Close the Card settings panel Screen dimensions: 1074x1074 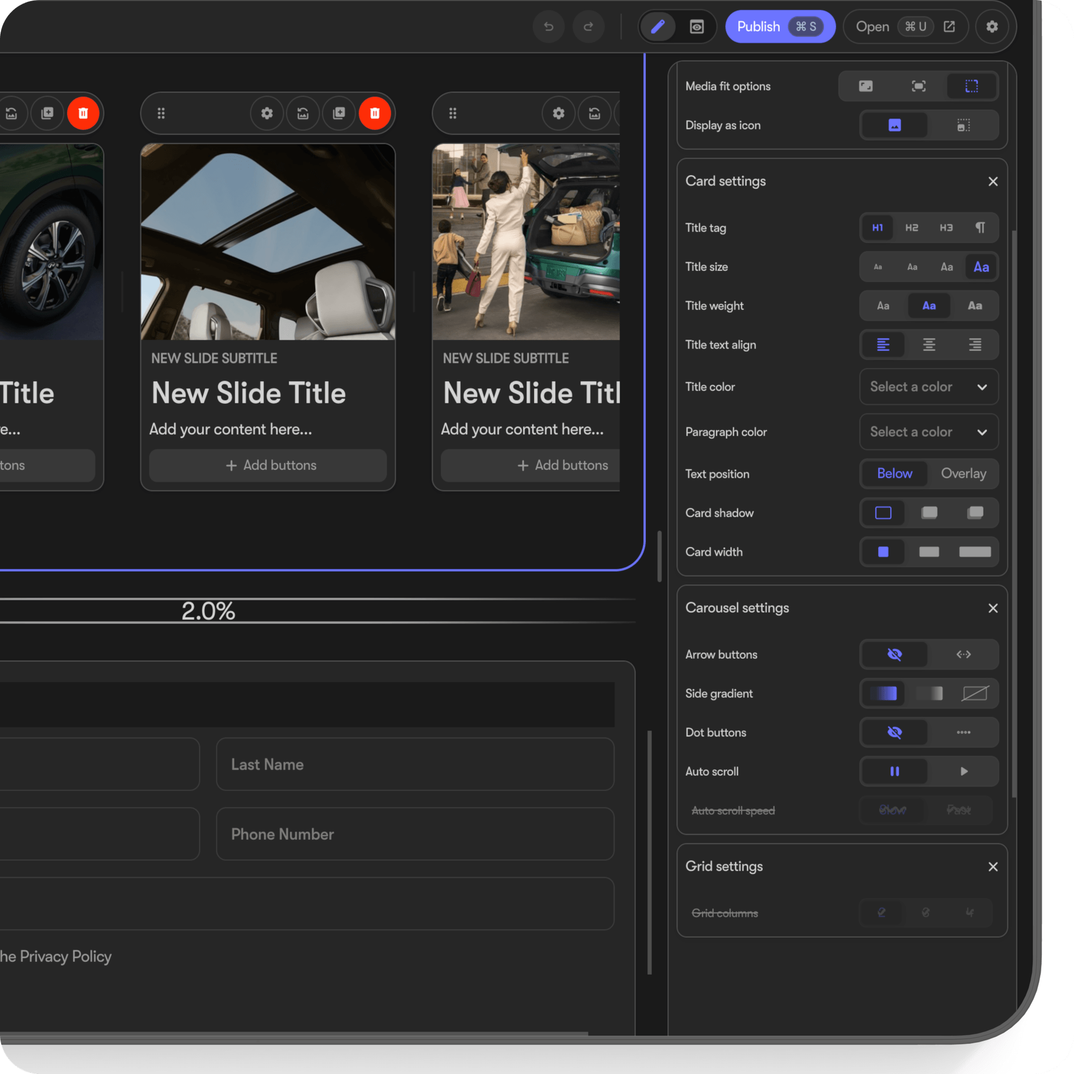[993, 181]
